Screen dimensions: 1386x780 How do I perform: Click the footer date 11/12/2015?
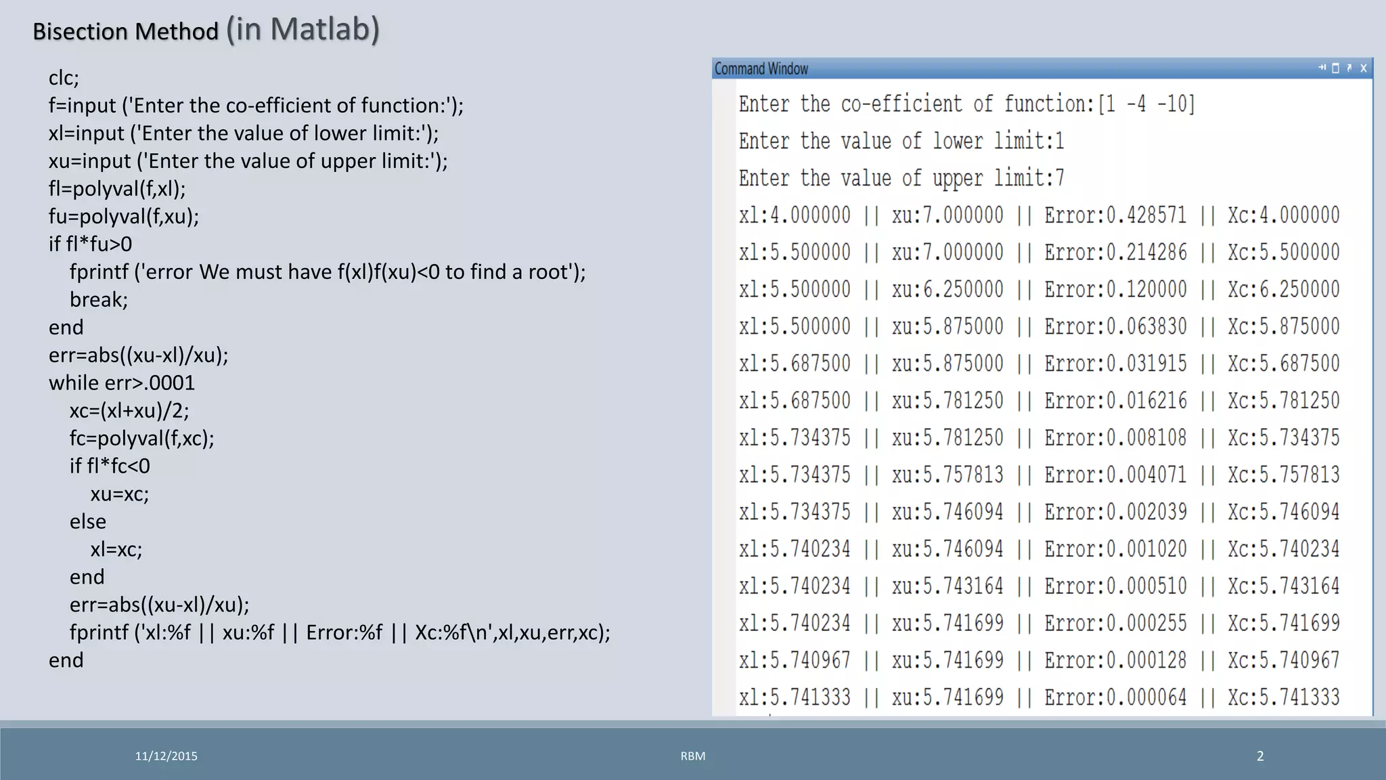click(166, 756)
